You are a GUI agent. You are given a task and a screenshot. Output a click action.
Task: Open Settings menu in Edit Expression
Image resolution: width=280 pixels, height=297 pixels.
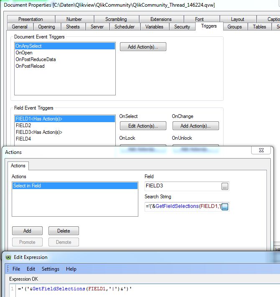51,269
